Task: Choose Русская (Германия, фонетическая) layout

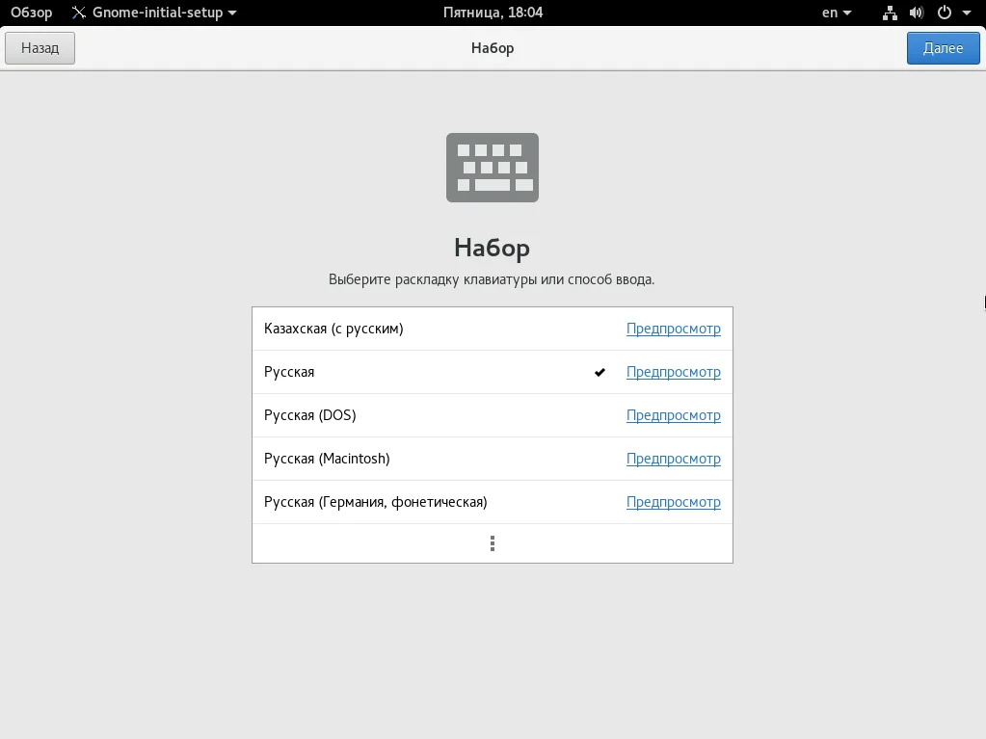Action: 375,502
